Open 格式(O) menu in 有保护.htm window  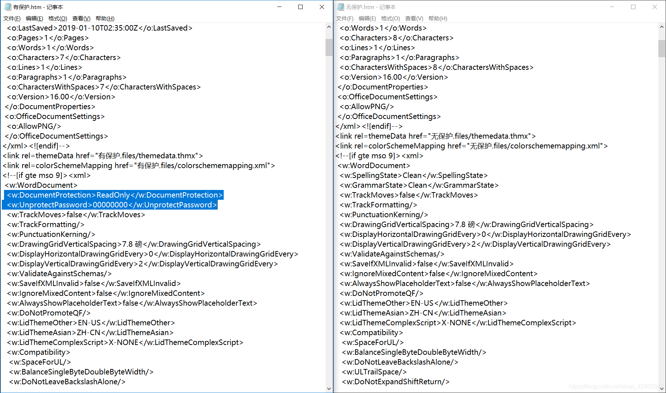(x=58, y=18)
